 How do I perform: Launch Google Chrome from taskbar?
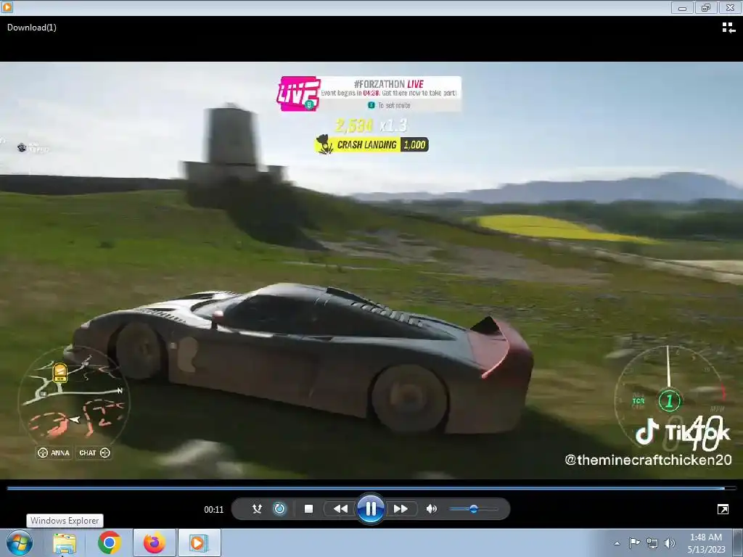coord(109,542)
